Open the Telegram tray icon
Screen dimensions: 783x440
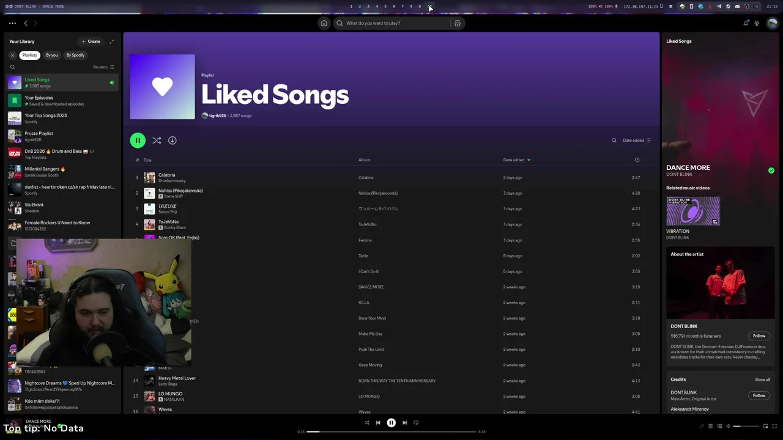pyautogui.click(x=719, y=6)
